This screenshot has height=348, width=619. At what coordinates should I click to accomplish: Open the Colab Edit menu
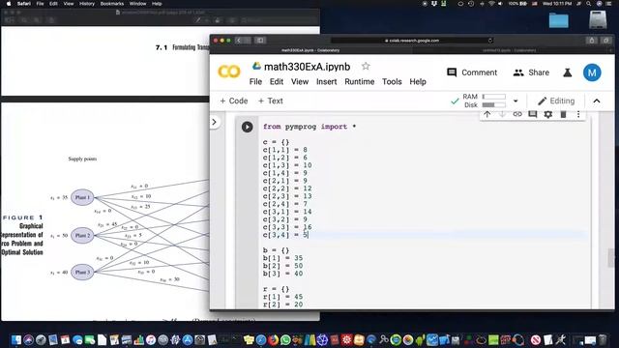coord(277,81)
